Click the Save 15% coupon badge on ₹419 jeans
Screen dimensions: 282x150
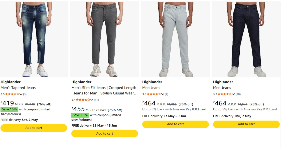(x=10, y=109)
